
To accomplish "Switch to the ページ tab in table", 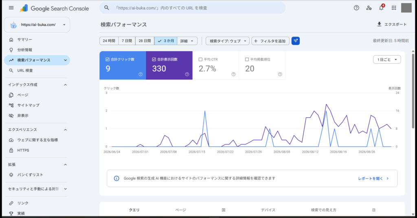I will [x=180, y=210].
